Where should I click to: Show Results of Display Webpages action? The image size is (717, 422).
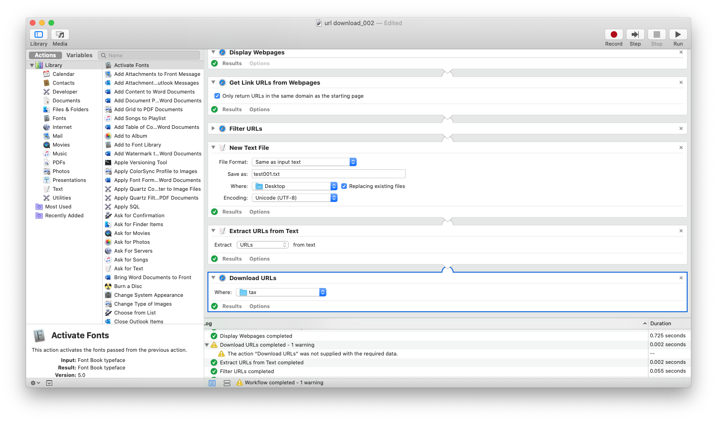[x=232, y=63]
